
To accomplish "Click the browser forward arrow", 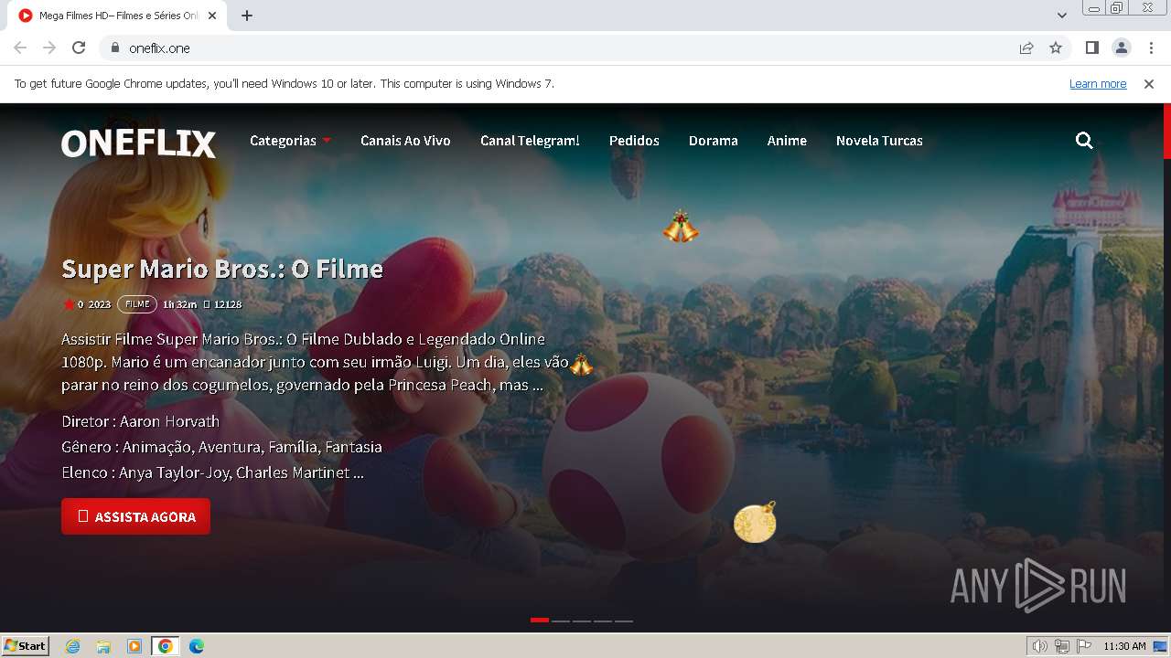I will pyautogui.click(x=49, y=48).
